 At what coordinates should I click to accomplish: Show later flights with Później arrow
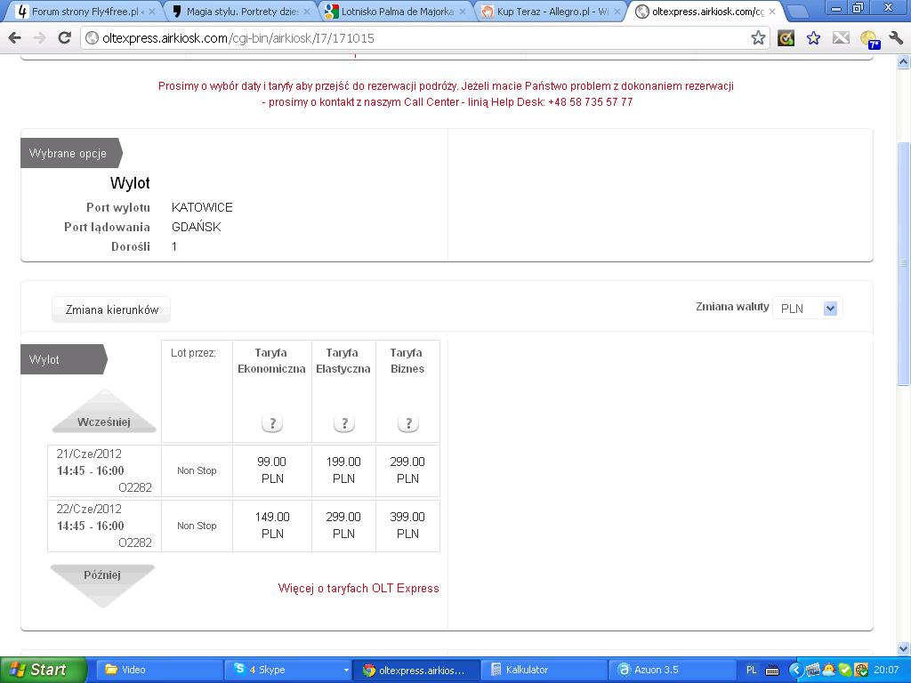click(x=102, y=585)
